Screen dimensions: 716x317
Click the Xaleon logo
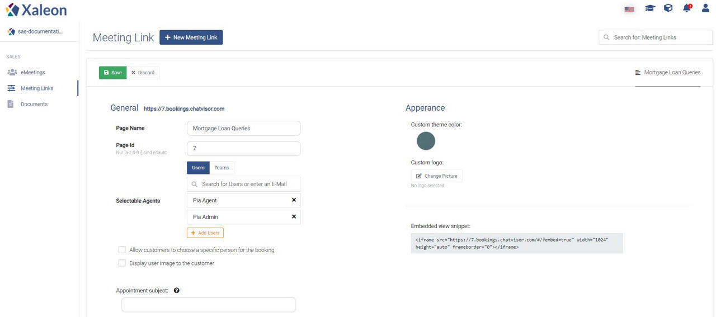coord(36,10)
